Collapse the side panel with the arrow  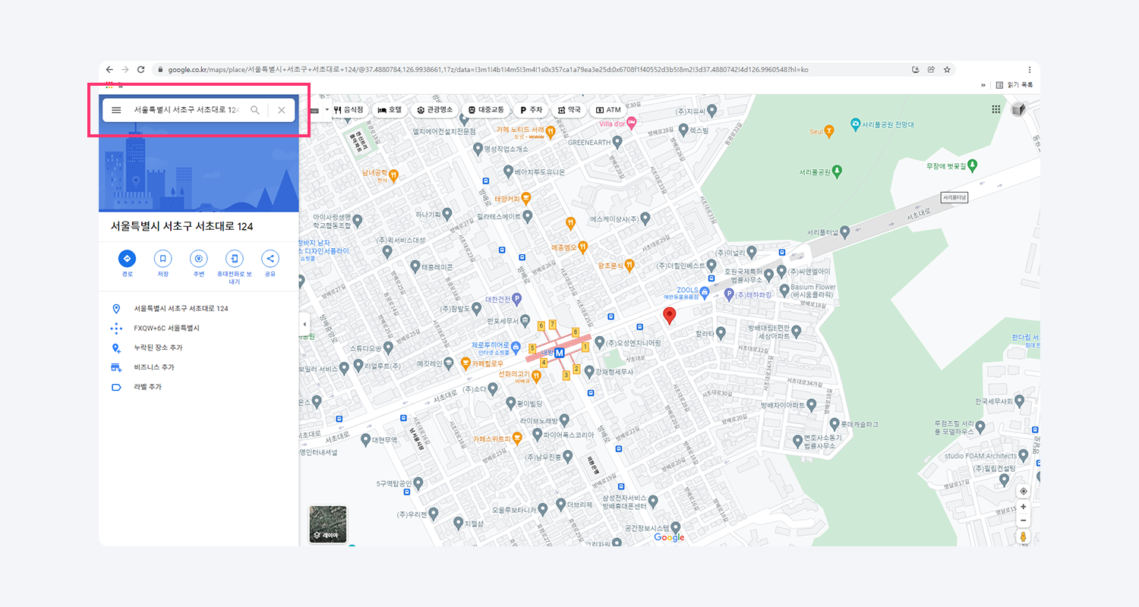tap(304, 324)
